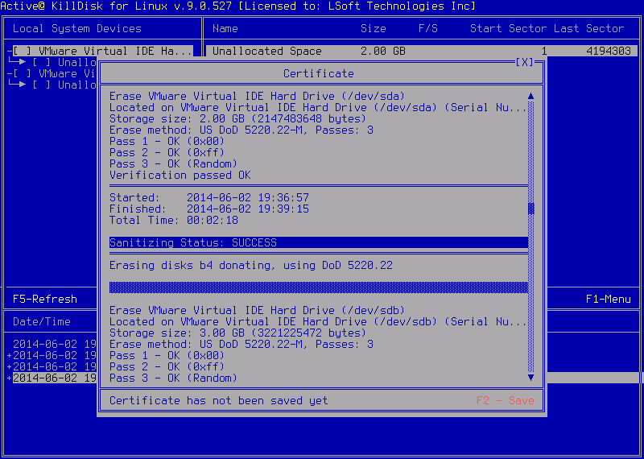The height and width of the screenshot is (459, 644).
Task: Click the Total Time: 00:02:18 line
Action: pos(174,221)
